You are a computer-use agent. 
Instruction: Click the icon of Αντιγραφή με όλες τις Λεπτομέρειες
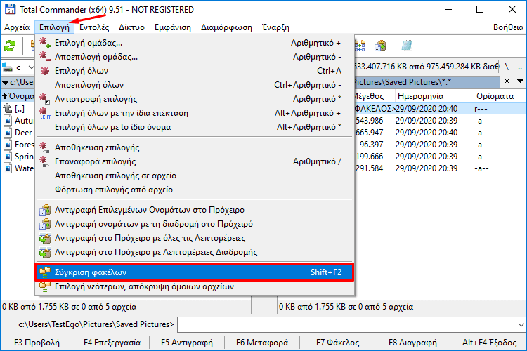point(45,238)
